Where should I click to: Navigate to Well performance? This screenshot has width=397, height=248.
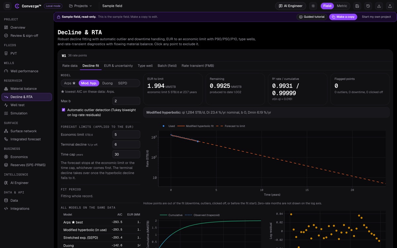[x=26, y=71]
